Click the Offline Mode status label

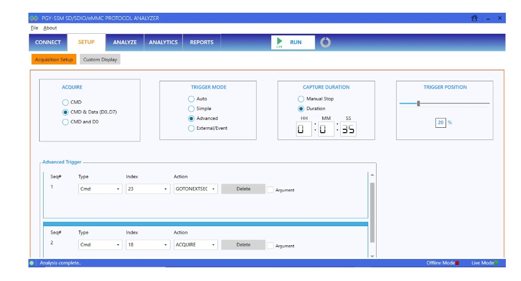coord(441,263)
